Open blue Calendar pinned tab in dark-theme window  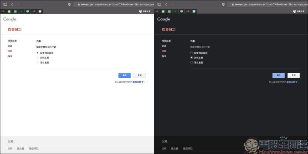(194, 12)
